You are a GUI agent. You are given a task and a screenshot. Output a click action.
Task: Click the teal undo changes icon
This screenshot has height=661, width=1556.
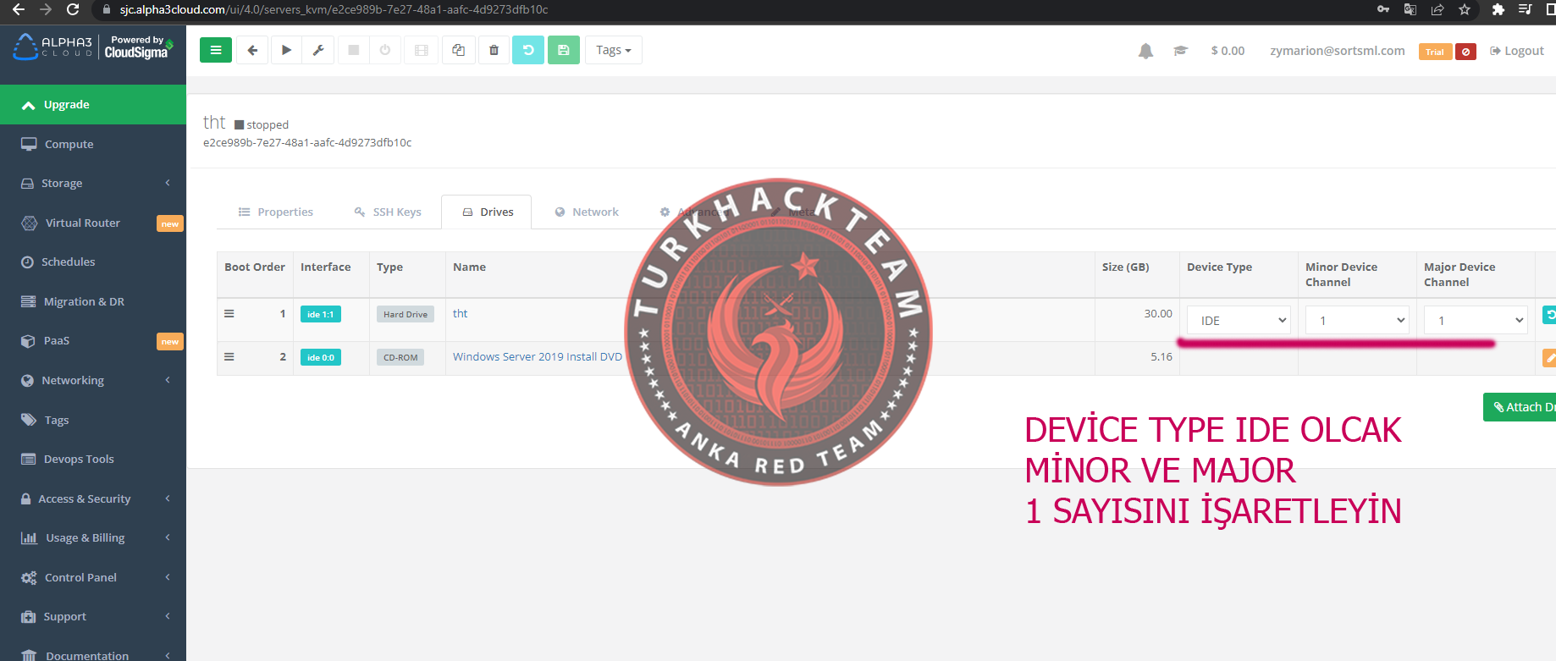pos(528,50)
